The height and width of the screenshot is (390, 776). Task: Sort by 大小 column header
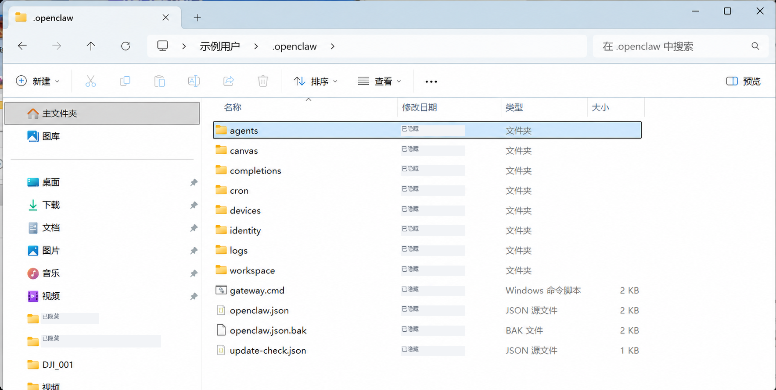click(600, 107)
